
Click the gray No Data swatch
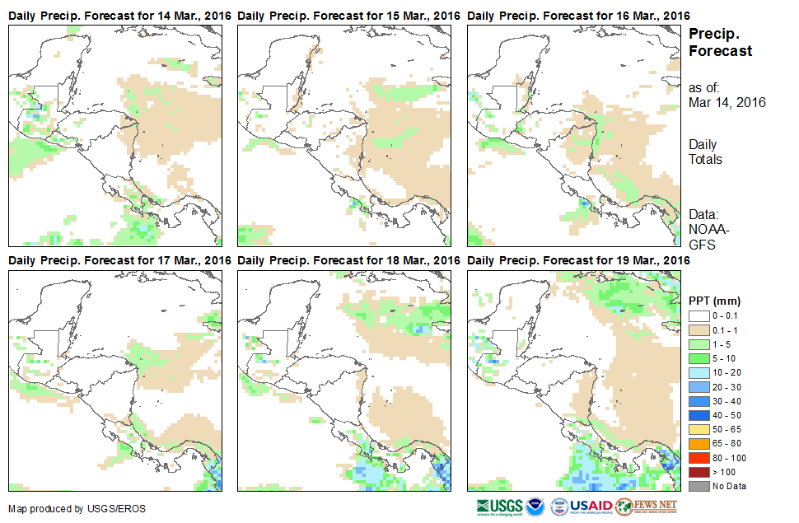pyautogui.click(x=699, y=486)
